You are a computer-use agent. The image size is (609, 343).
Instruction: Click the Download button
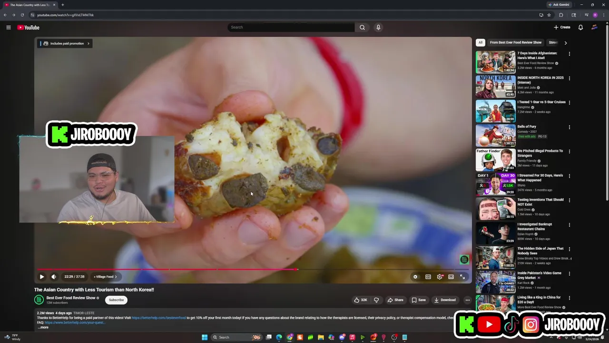445,300
